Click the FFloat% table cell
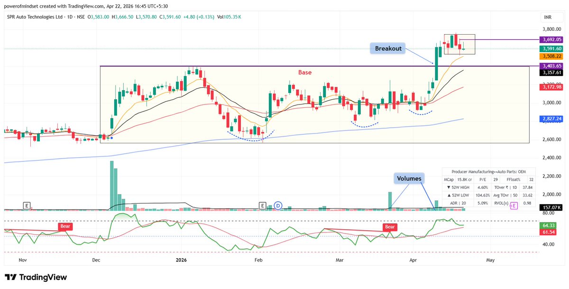Viewport: 569px width, 289px height. click(514, 179)
